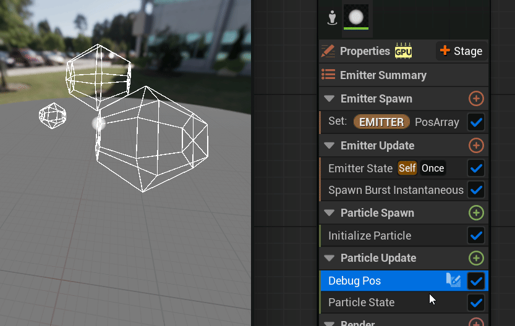Click the scratch pad icon on Debug Pos
This screenshot has height=326, width=515.
pyautogui.click(x=453, y=280)
